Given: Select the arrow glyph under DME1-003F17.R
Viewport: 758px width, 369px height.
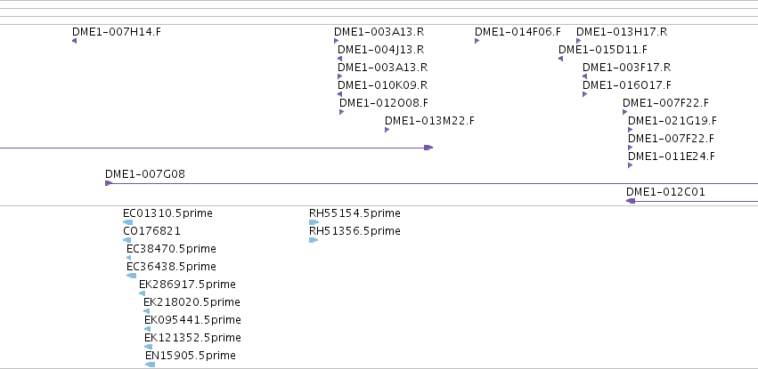Looking at the screenshot, I should tap(585, 76).
